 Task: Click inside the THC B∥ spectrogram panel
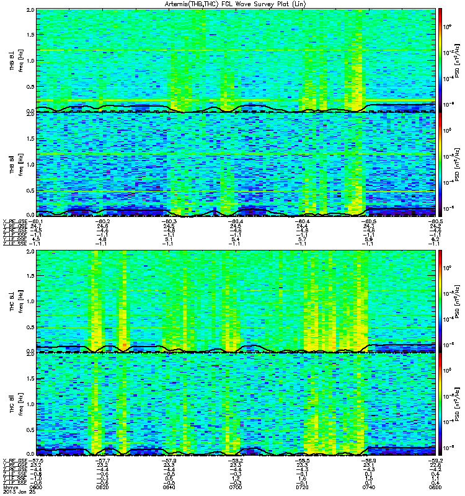[236, 404]
